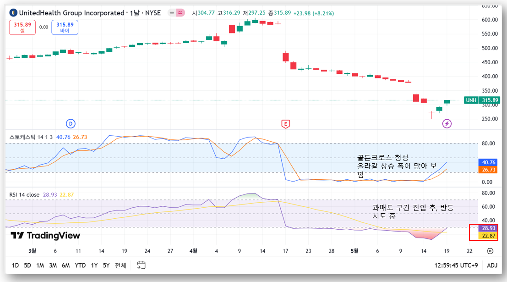Select the 6M time range
Image resolution: width=507 pixels, height=282 pixels.
pos(66,265)
